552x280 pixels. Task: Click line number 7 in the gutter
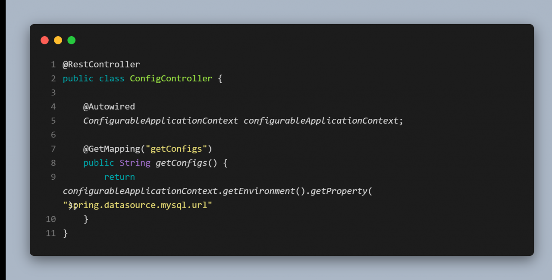53,149
